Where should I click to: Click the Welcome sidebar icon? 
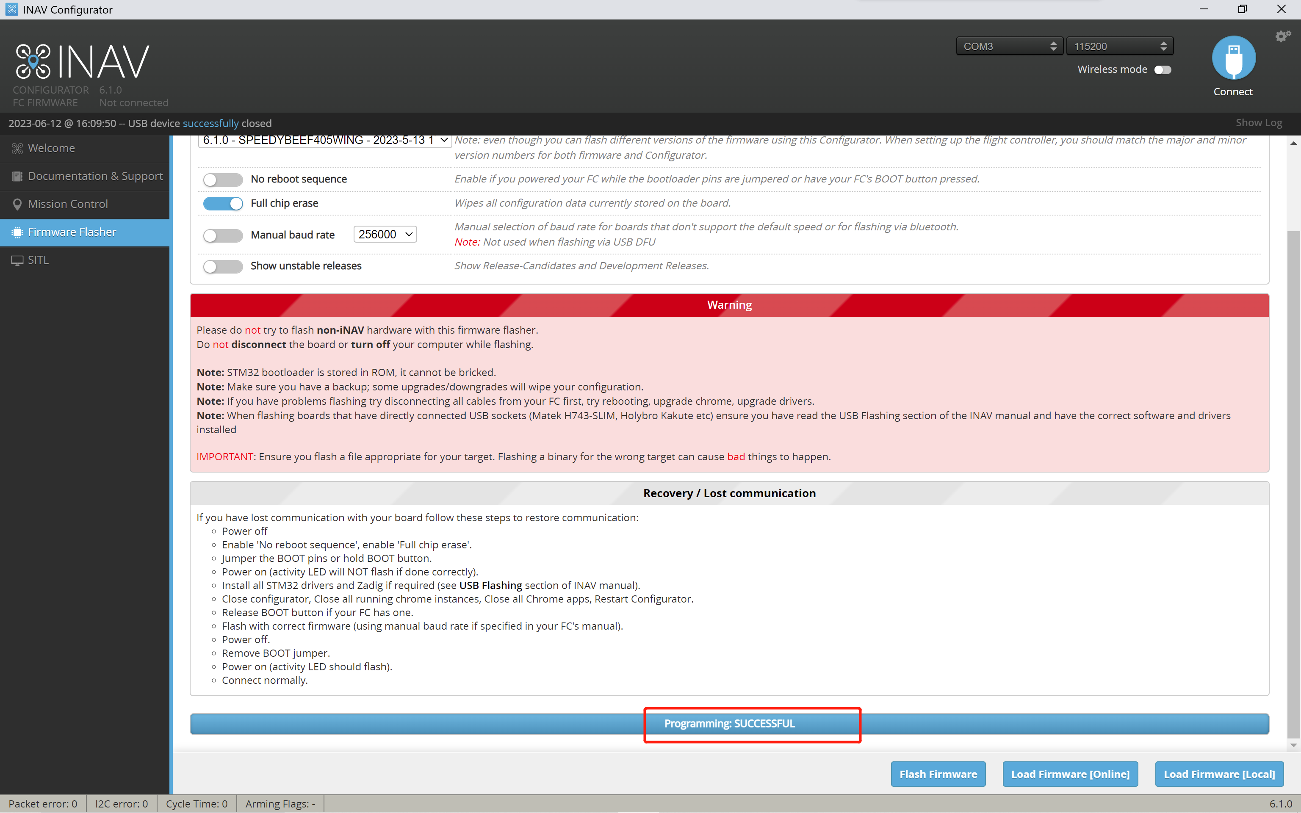17,148
